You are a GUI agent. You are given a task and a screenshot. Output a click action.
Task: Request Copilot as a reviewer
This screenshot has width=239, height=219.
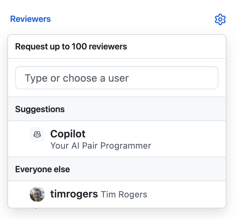pos(117,139)
